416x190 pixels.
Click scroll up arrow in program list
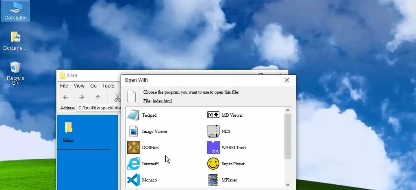288,110
